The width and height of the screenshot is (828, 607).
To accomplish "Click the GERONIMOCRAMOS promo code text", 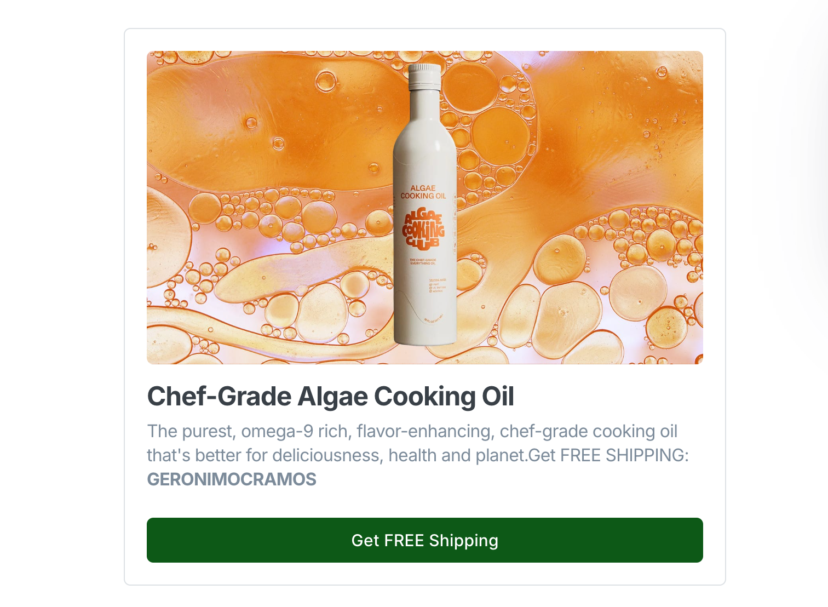I will click(232, 479).
